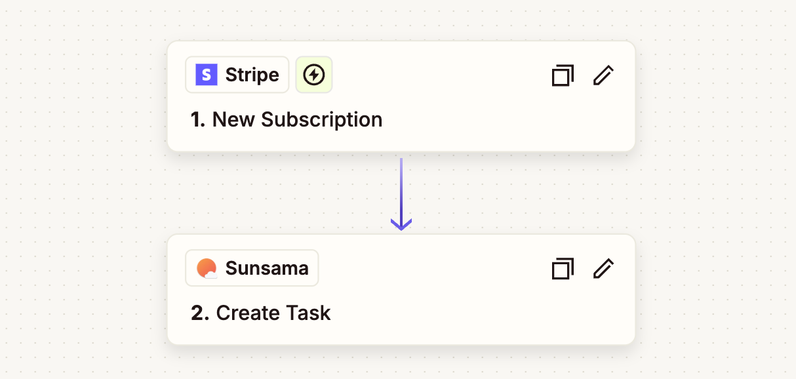Select the pencil edit icon on step 2
796x379 pixels.
[603, 269]
